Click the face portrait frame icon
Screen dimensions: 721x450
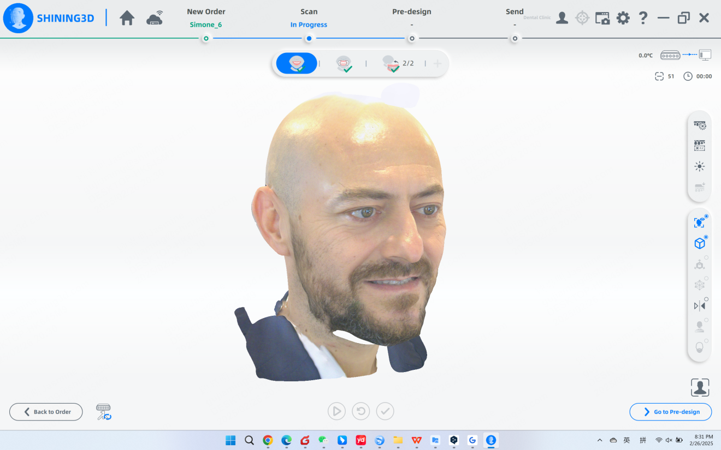(700, 387)
